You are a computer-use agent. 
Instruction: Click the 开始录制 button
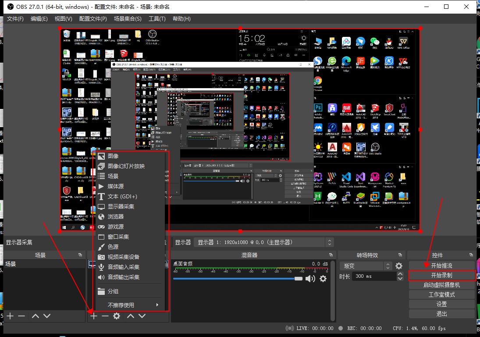441,275
